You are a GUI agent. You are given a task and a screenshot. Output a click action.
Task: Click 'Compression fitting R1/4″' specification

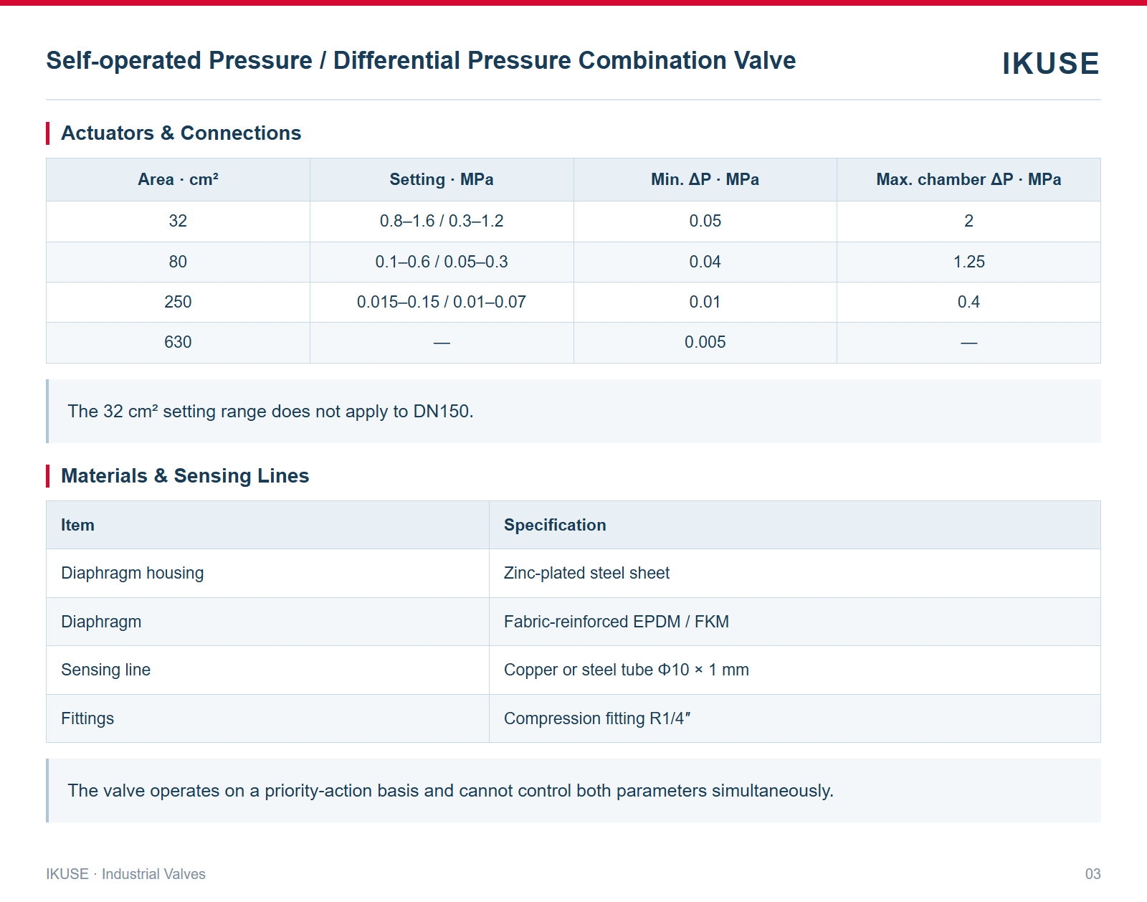pos(596,718)
